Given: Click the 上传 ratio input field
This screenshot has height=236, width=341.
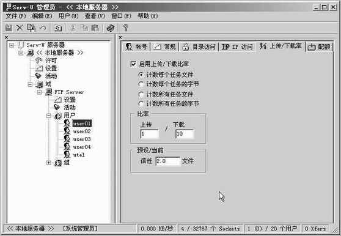Looking at the screenshot, I should click(x=150, y=134).
